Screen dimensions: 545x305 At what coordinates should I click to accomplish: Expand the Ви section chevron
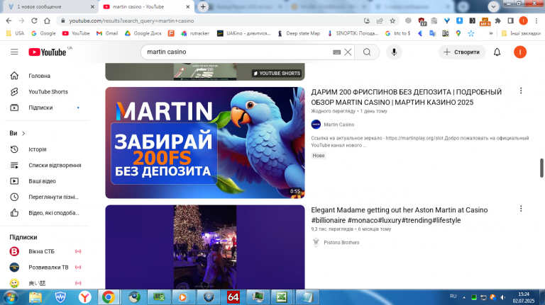(x=23, y=134)
